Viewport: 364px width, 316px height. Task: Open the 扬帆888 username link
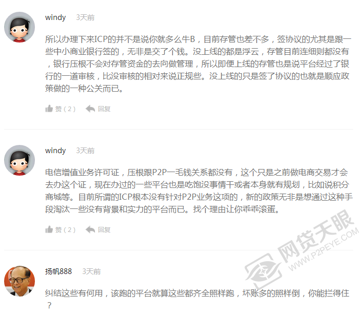tap(59, 271)
